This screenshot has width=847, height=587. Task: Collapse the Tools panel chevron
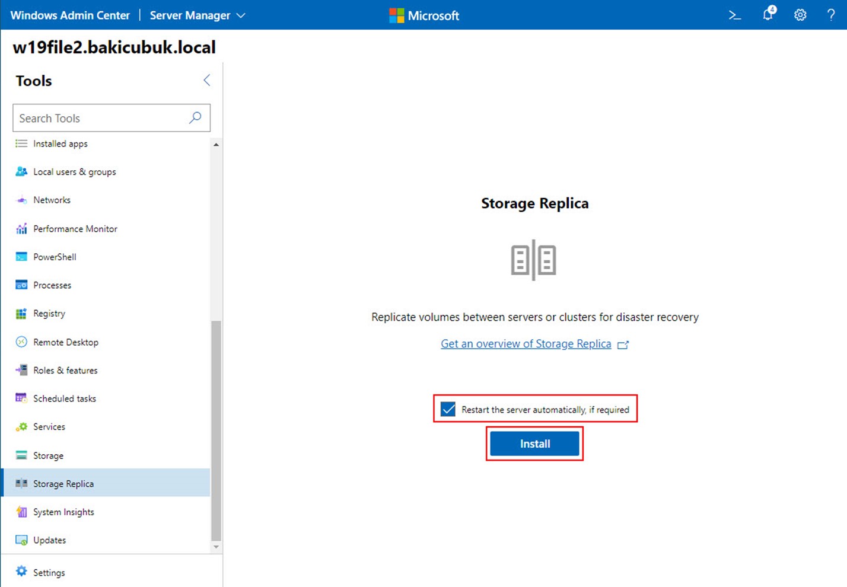(206, 80)
